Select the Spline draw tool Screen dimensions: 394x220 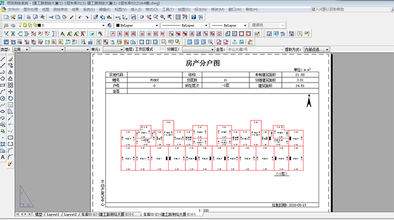pos(3,105)
